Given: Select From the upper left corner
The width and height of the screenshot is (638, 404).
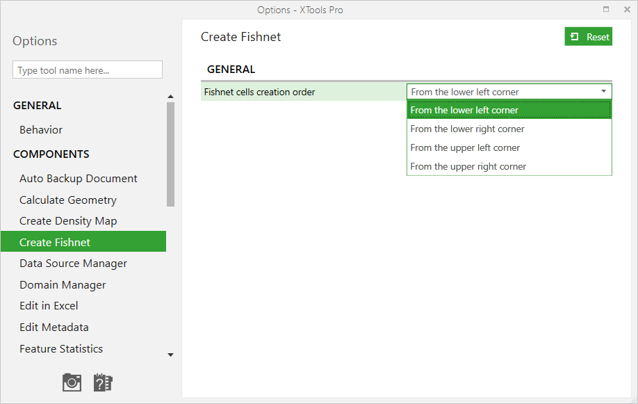Looking at the screenshot, I should (509, 147).
